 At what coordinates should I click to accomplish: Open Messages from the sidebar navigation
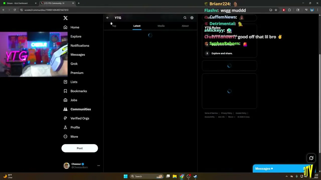[78, 54]
